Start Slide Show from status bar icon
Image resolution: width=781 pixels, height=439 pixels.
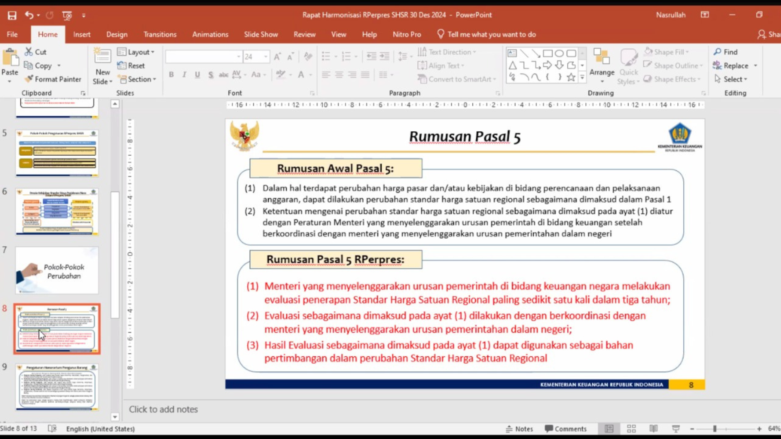(676, 429)
